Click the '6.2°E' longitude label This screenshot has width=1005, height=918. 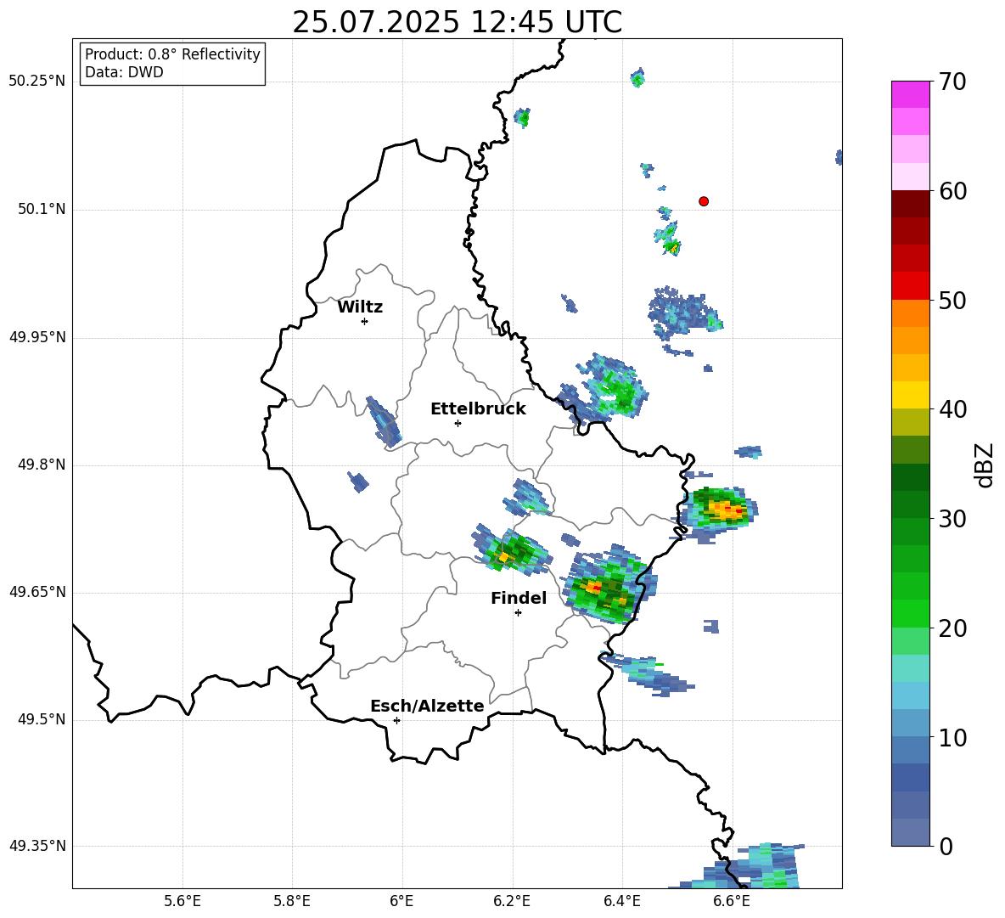coord(512,901)
